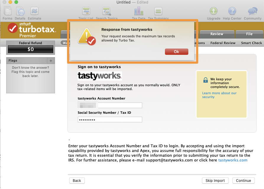
Task: Open the Tax Data icon
Action: tap(138, 11)
